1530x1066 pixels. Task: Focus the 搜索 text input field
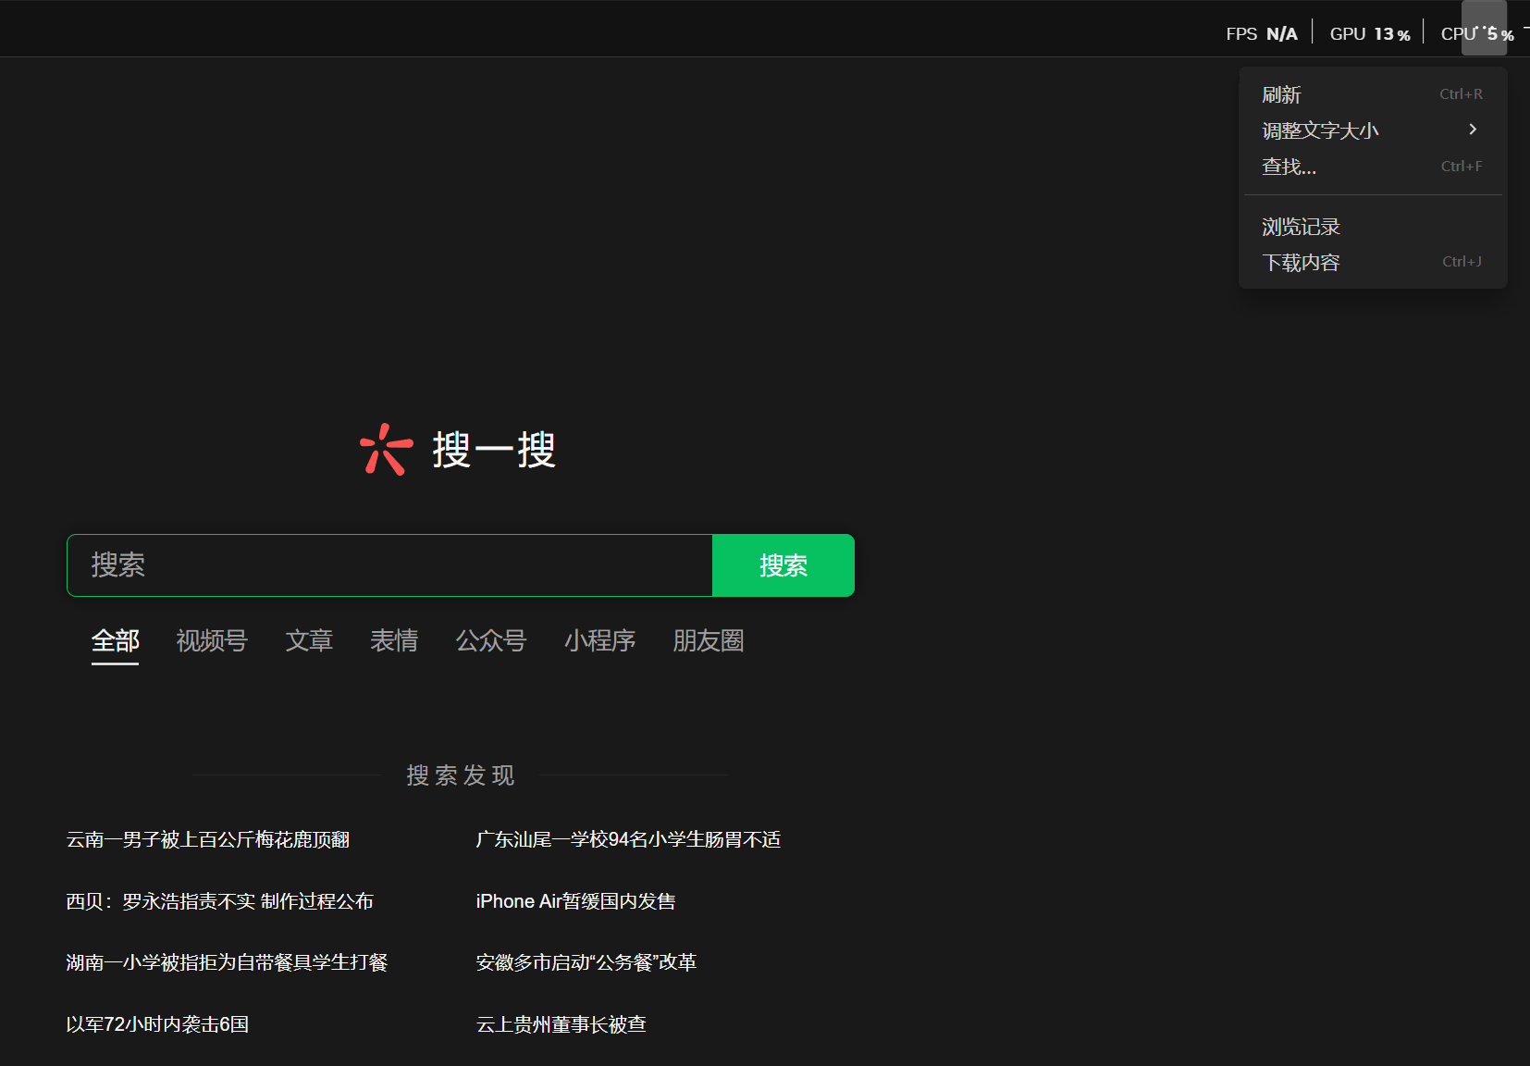[x=389, y=565]
